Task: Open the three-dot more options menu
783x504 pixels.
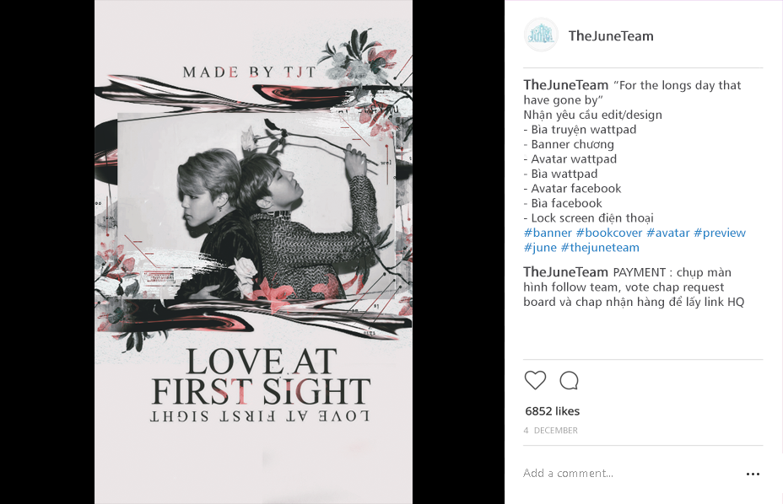Action: point(753,474)
